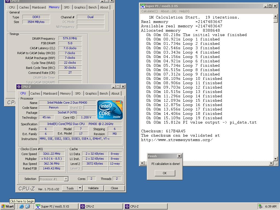This screenshot has width=280, height=210.
Task: Activate second CPU-Z taskbar button
Action: click(x=145, y=206)
